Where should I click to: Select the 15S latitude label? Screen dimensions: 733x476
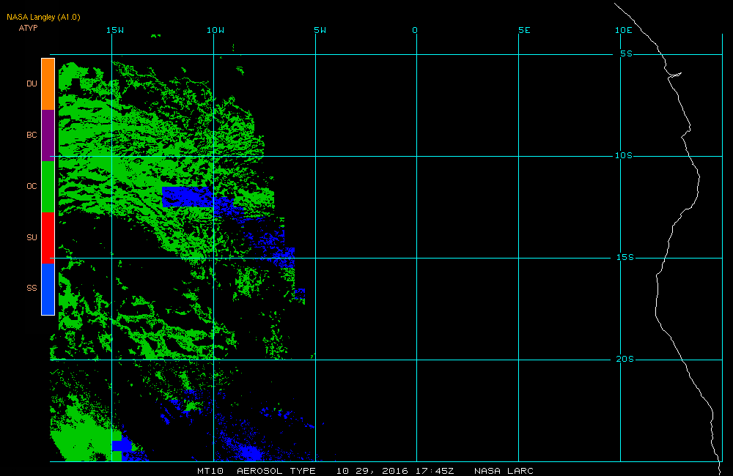pos(624,258)
